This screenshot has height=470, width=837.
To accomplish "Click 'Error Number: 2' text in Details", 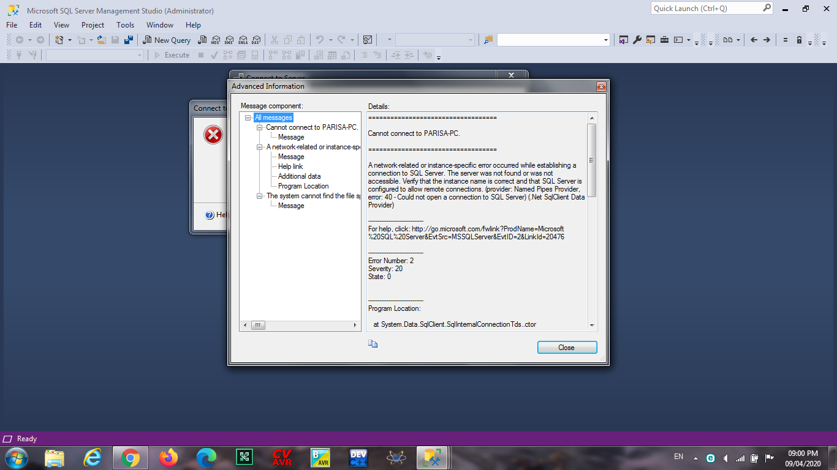I will pyautogui.click(x=391, y=261).
